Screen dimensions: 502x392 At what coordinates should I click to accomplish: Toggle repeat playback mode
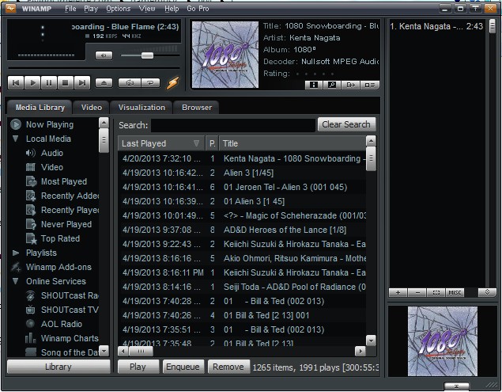coord(150,83)
